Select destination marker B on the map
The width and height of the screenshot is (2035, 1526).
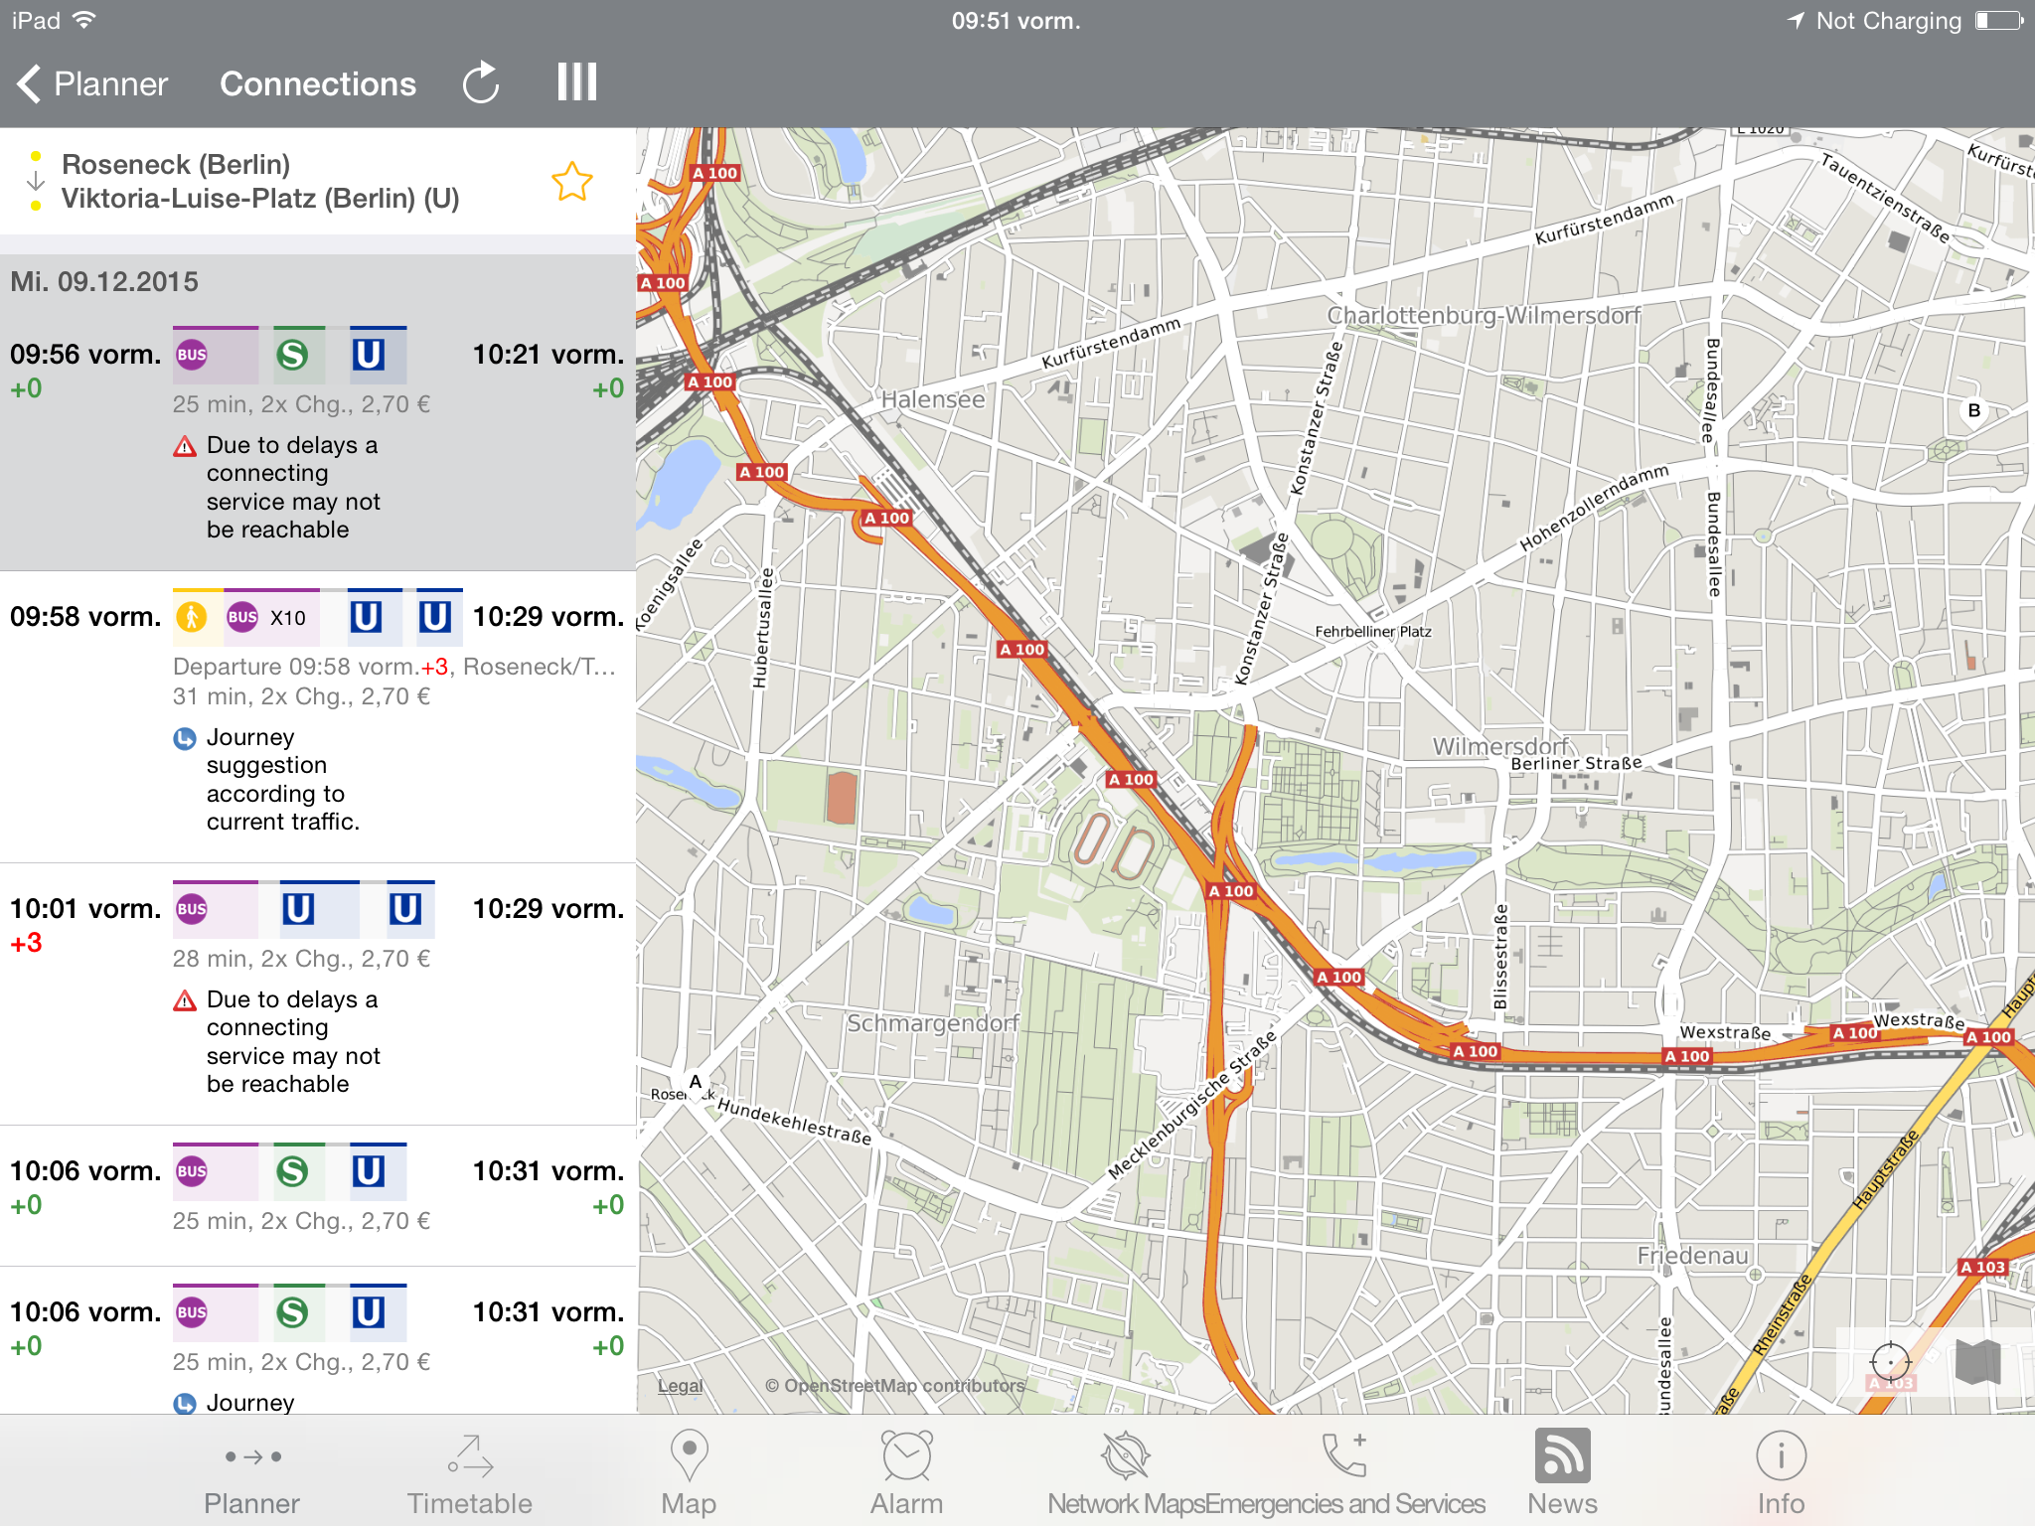point(1974,410)
